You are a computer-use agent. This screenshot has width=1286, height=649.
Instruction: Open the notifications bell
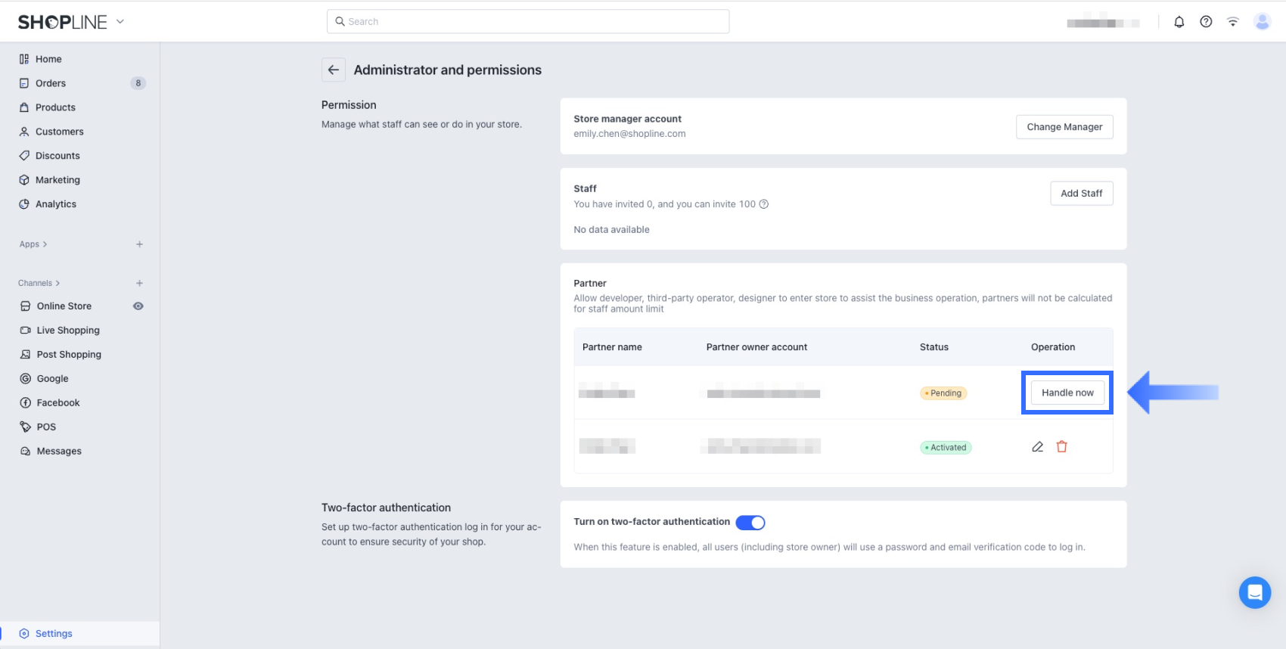tap(1179, 22)
